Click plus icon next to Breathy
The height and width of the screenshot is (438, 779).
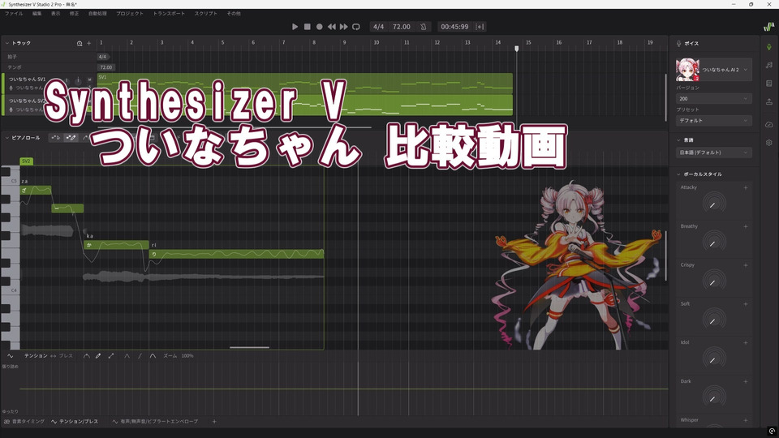tap(746, 226)
